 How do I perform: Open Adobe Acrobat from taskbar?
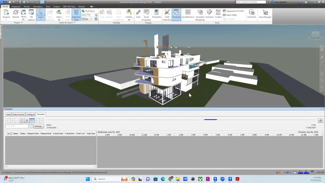[x=237, y=179]
